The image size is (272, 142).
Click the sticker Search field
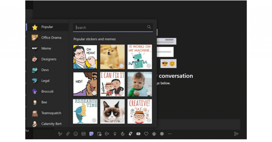[110, 27]
